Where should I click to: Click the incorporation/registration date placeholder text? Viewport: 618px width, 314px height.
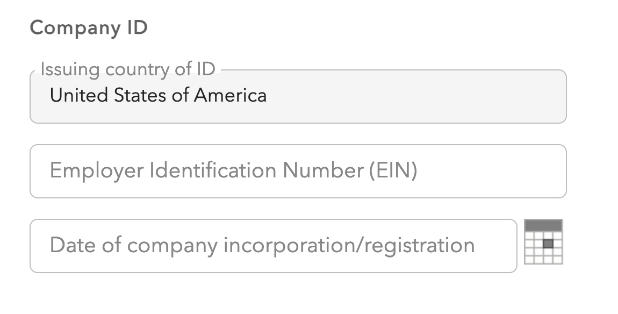262,245
